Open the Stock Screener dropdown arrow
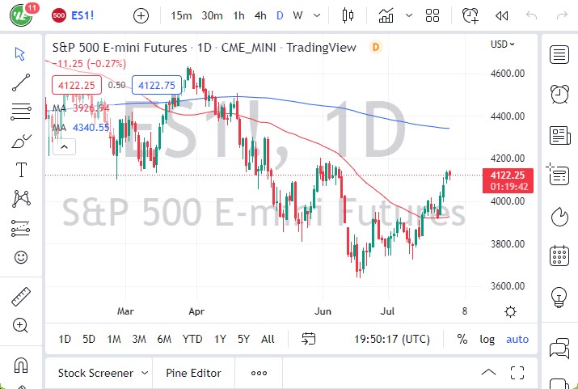578x389 pixels. (x=145, y=373)
